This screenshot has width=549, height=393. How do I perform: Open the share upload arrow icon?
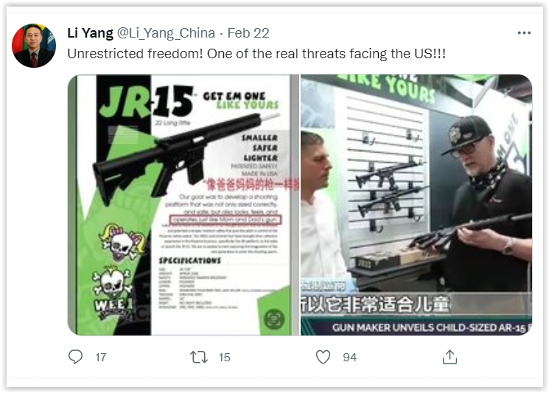coord(450,357)
